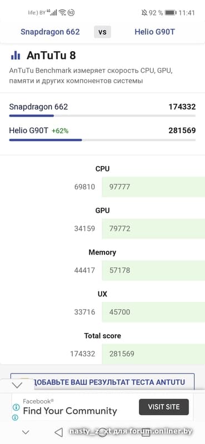Click the Find Your Community ad text
205x444 pixels.
coord(70,411)
